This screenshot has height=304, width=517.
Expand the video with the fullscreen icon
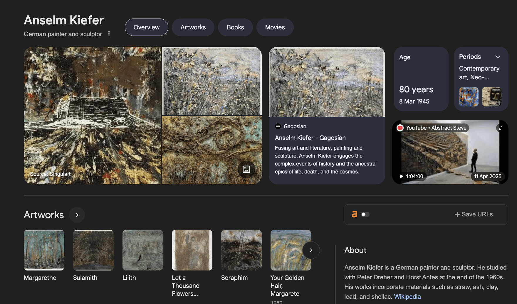coord(501,128)
